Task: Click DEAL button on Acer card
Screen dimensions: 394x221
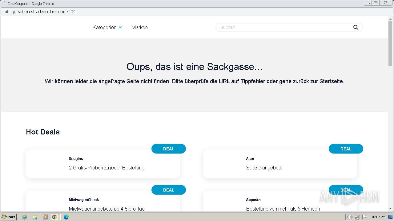Action: point(346,149)
